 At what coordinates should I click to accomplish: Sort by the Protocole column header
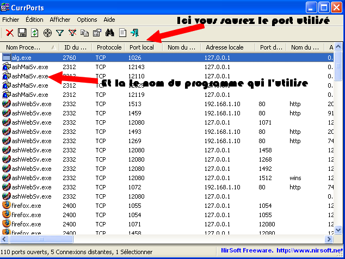(108, 47)
